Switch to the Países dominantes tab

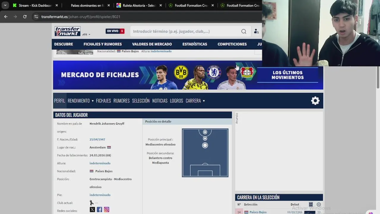click(x=87, y=5)
